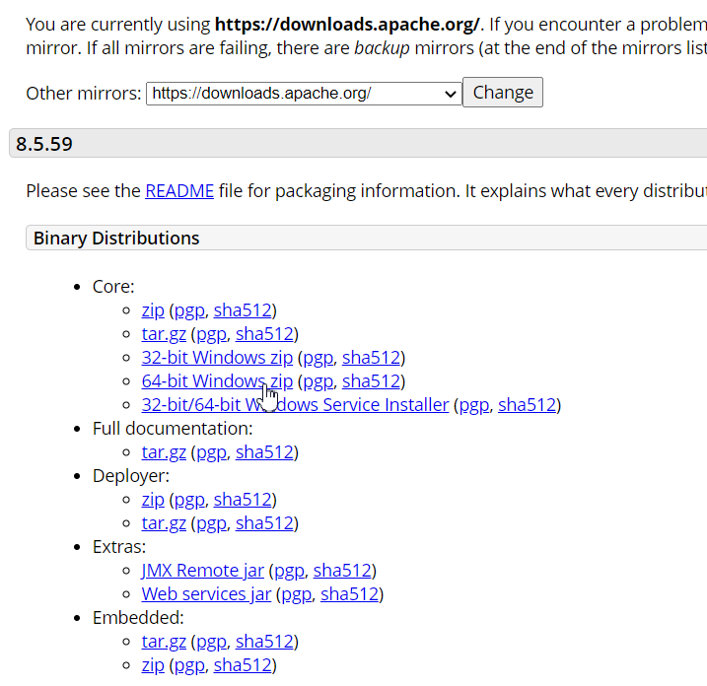Viewport: 707px width, 686px height.
Task: Open sha512 for 32-bit Windows zip
Action: pos(371,358)
